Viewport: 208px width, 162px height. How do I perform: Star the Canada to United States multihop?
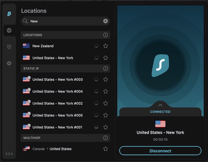(x=105, y=149)
